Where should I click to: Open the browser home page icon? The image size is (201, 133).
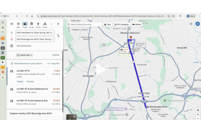[32, 16]
